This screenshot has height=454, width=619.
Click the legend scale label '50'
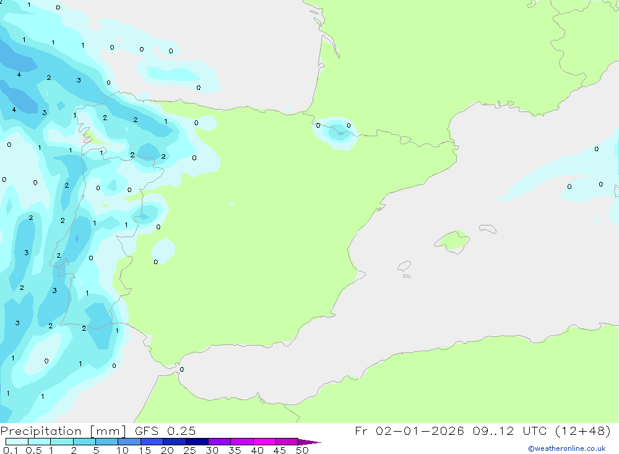[x=302, y=450]
